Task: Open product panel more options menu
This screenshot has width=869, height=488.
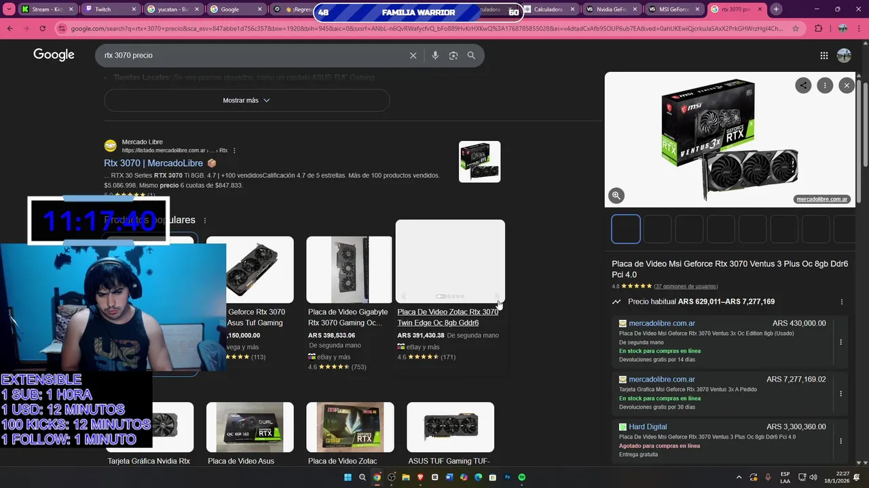Action: [x=825, y=85]
